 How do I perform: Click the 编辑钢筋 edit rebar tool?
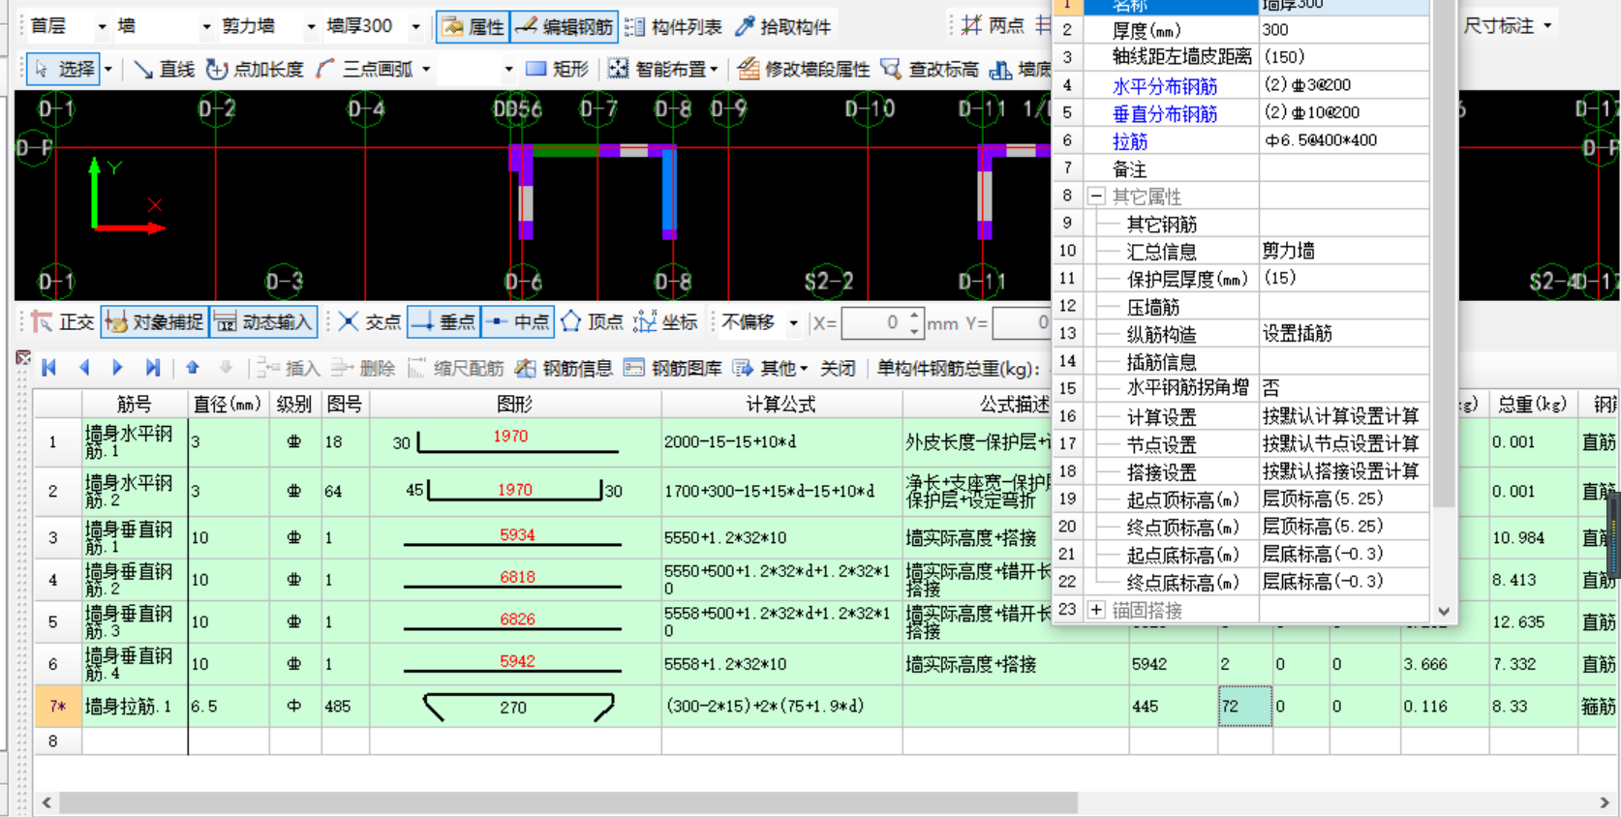point(564,26)
